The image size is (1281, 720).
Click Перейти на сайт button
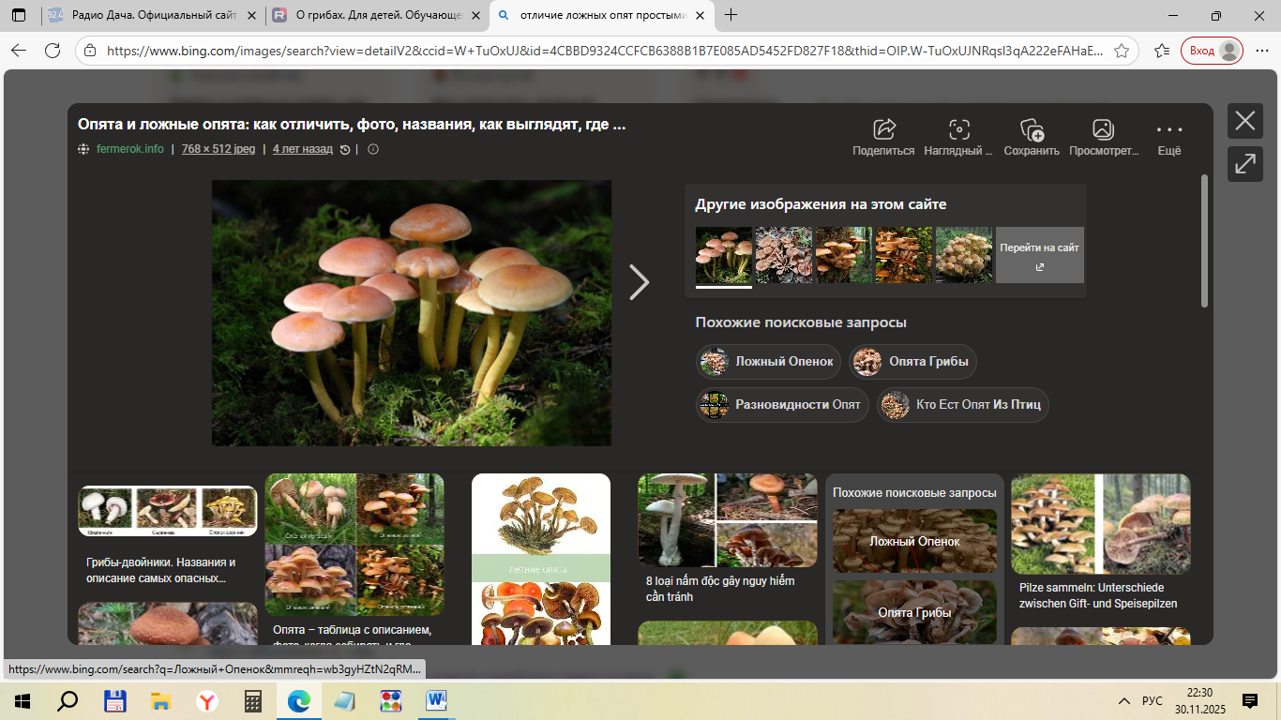tap(1039, 255)
